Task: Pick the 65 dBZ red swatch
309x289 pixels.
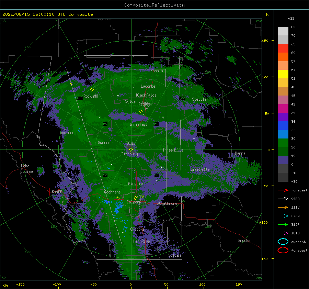Action: tap(283, 48)
